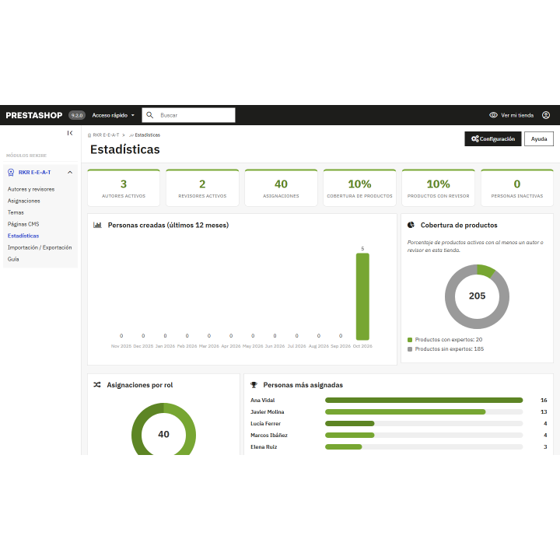
Task: Open the user profile icon
Action: click(x=546, y=115)
